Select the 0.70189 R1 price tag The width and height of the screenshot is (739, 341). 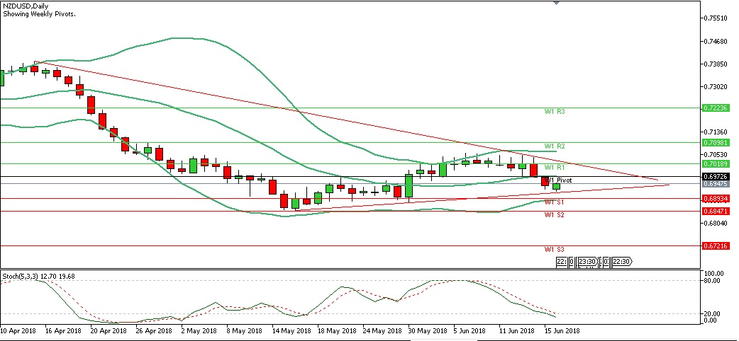pos(716,163)
